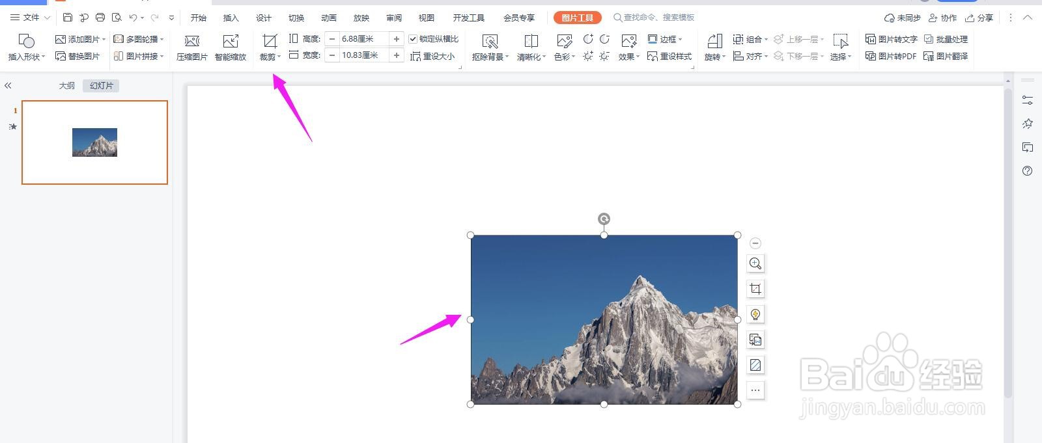Select the Compress Picture (压缩图片) tool

tap(192, 47)
